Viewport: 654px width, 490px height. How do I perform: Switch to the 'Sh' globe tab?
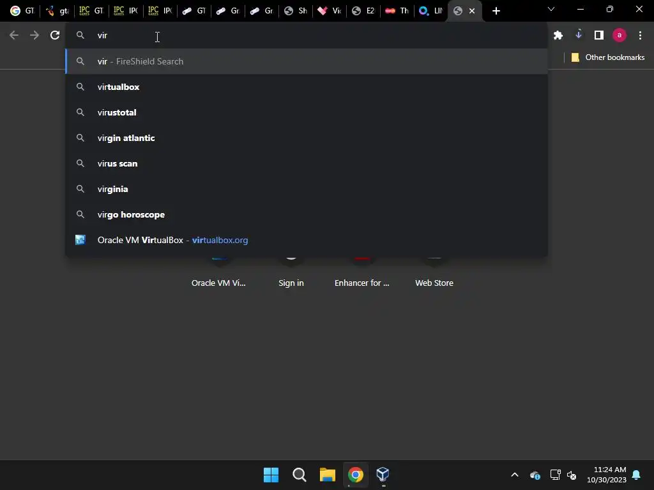295,11
